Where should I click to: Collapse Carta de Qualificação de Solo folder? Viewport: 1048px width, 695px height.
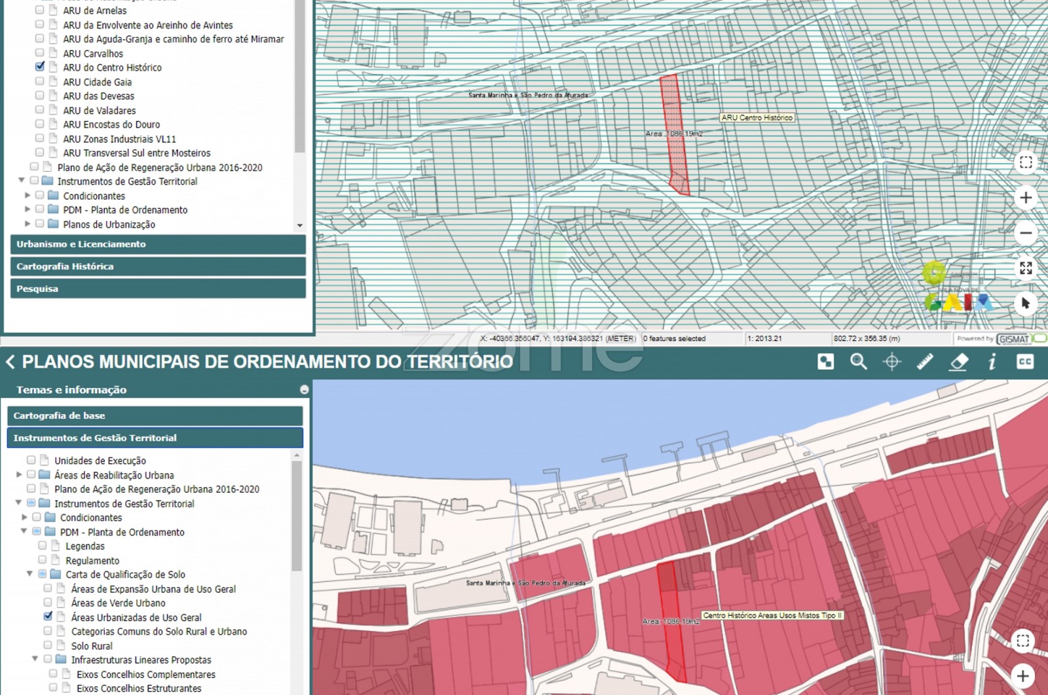click(x=29, y=574)
